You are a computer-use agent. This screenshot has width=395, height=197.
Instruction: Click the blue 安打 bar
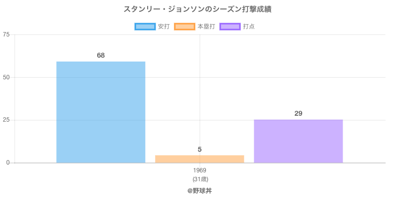point(101,112)
